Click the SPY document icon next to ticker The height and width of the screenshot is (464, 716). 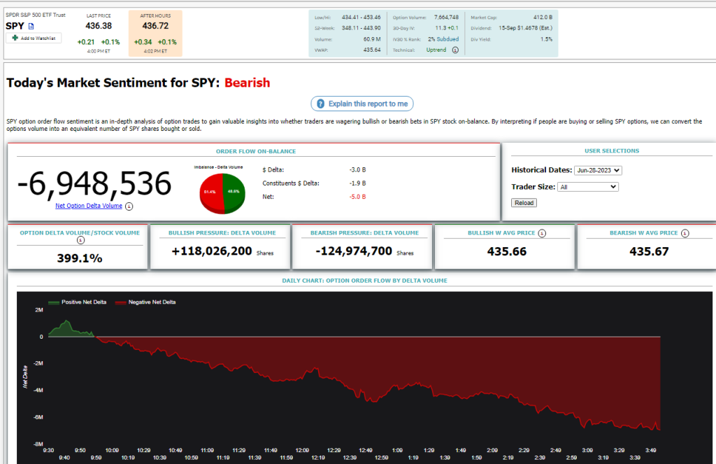(31, 26)
